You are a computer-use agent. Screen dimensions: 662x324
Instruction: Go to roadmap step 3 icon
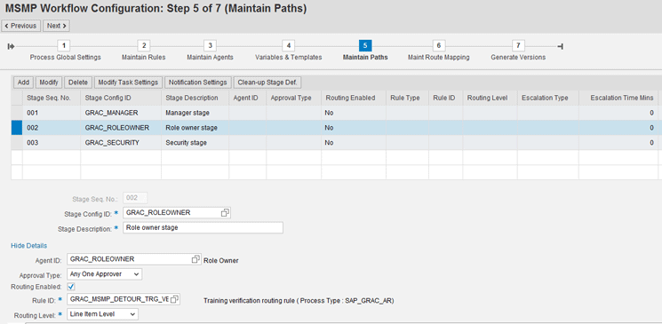point(210,45)
